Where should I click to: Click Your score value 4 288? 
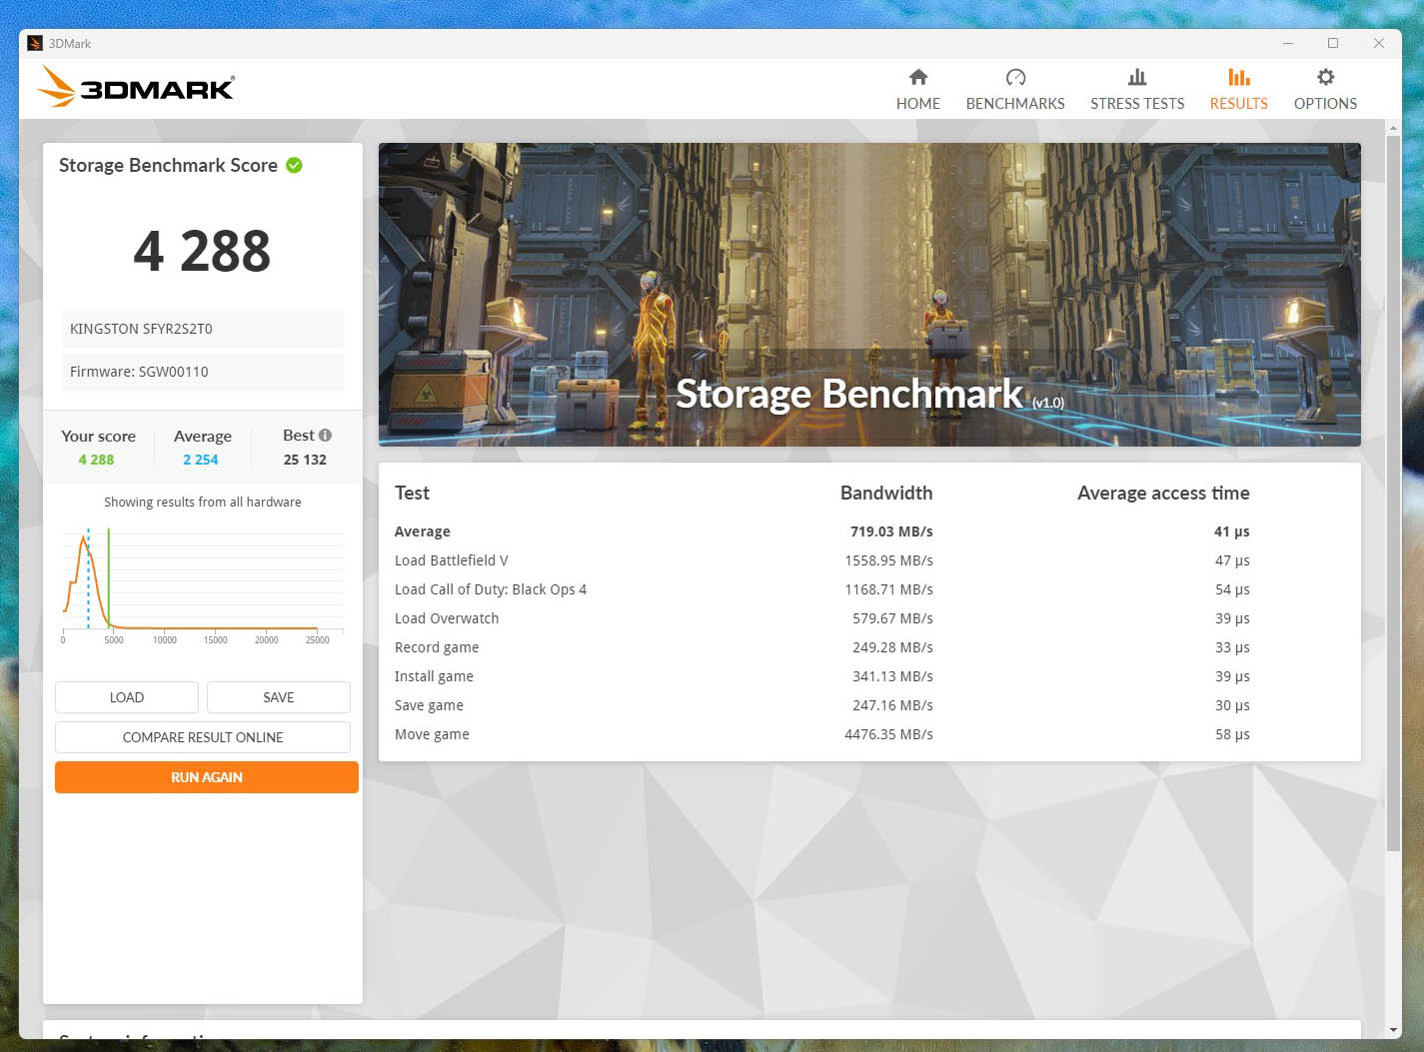[96, 460]
